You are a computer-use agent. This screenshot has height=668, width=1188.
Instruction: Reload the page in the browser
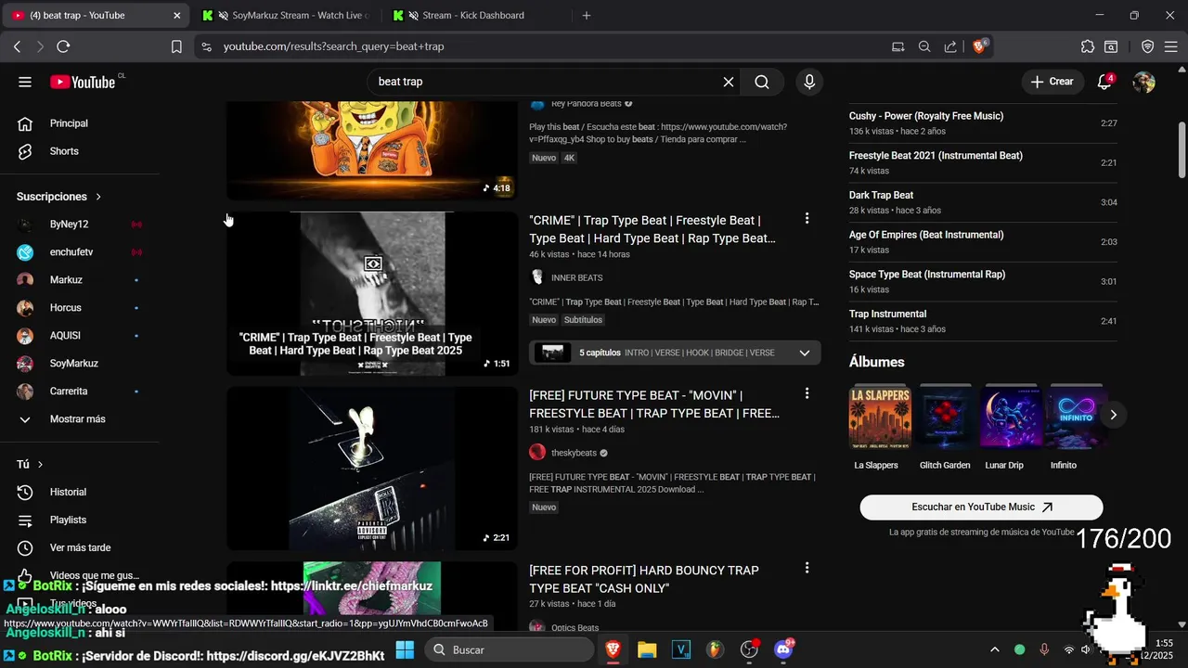(63, 46)
